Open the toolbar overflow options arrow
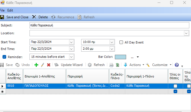Screen dimensions: 191x112 [x=182, y=66]
